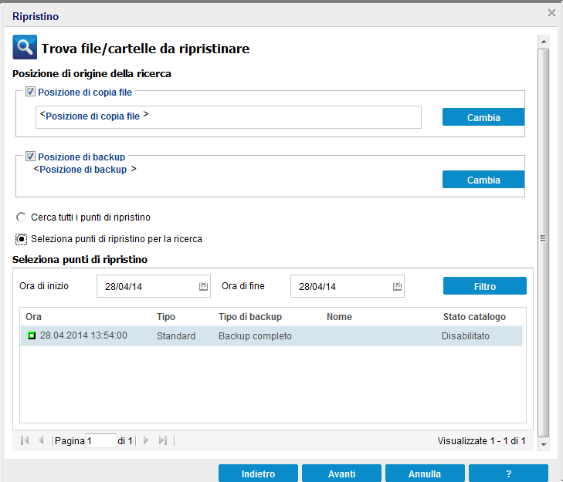The height and width of the screenshot is (482, 563).
Task: Select Cerca tutti i punti di ripristino
Action: tap(21, 217)
